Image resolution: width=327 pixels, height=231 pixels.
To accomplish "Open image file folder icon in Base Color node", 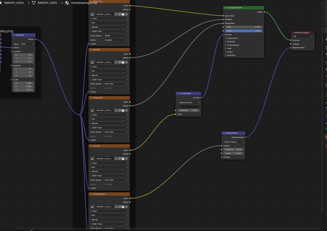I will click(123, 14).
